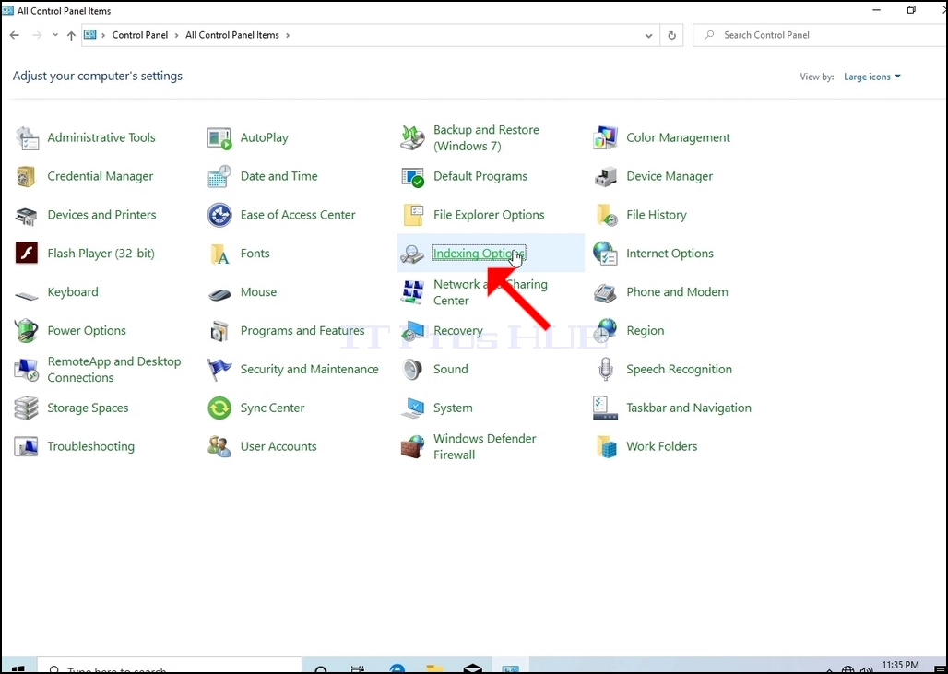Click the Mail envelope taskbar icon
Image resolution: width=948 pixels, height=674 pixels.
point(472,668)
